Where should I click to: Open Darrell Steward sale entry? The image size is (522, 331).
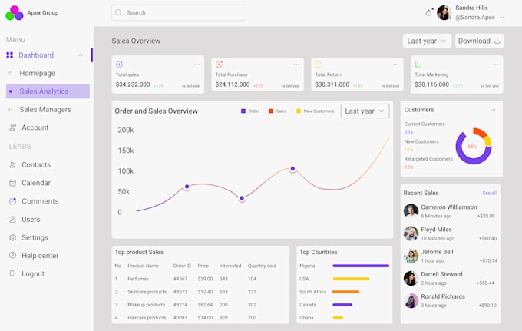pos(450,278)
